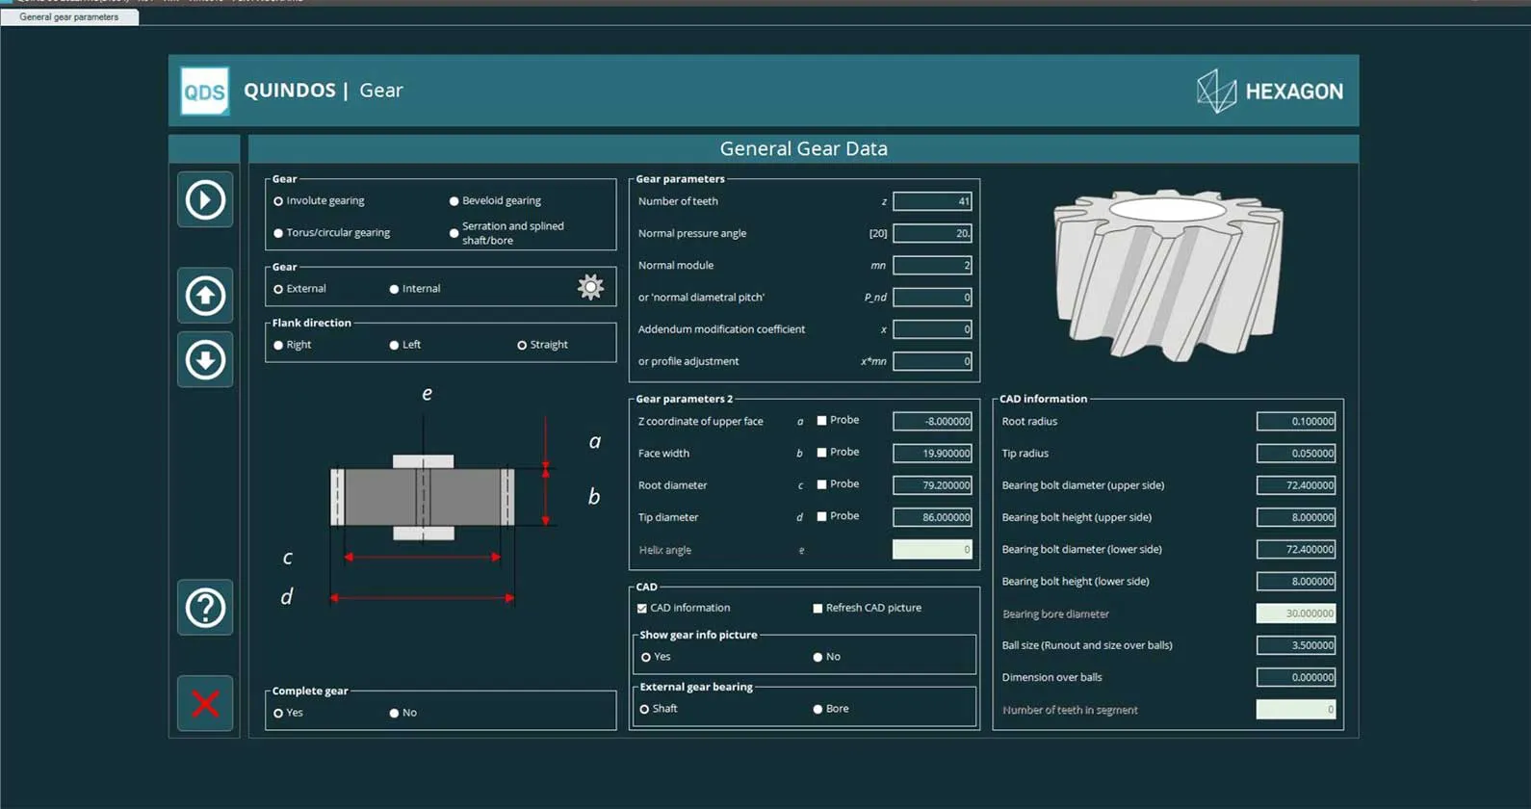The width and height of the screenshot is (1531, 809).
Task: Click the Number of teeth input field
Action: pos(932,201)
